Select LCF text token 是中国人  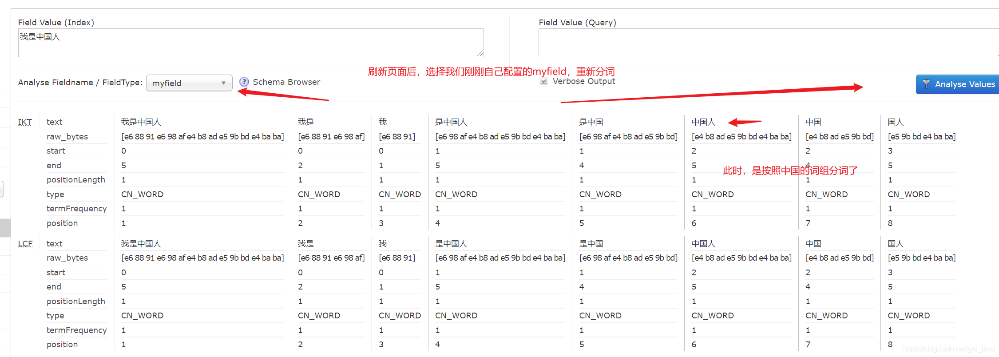tap(451, 244)
